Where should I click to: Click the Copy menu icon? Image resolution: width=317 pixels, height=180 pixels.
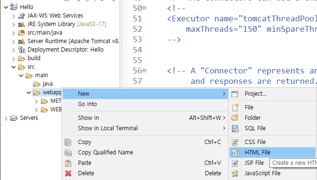tap(68, 142)
